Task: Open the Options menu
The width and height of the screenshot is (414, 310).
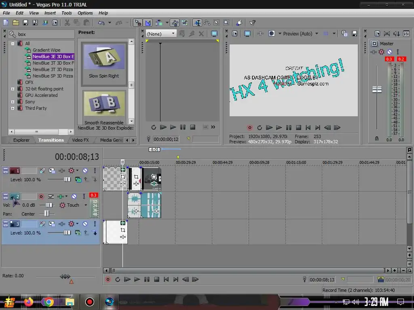Action: coord(85,13)
